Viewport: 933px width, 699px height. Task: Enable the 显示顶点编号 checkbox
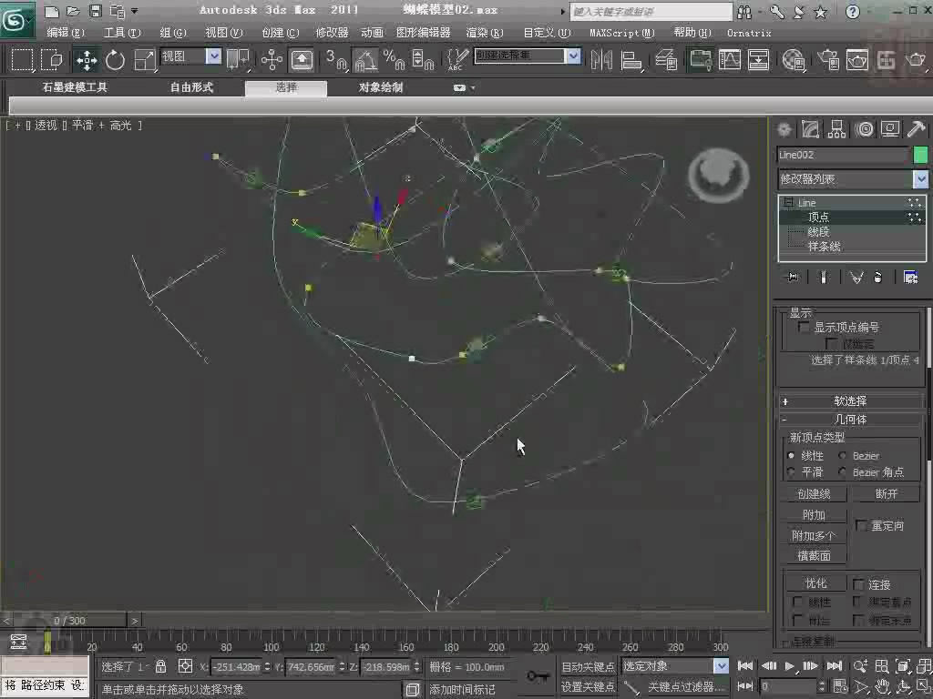click(x=804, y=327)
